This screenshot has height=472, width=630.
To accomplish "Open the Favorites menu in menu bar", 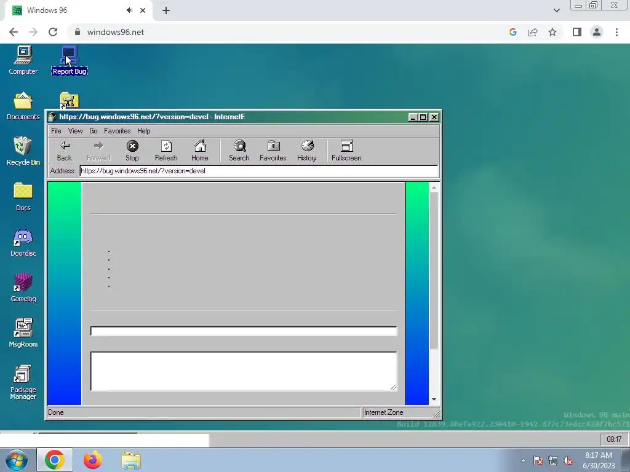I will click(117, 131).
